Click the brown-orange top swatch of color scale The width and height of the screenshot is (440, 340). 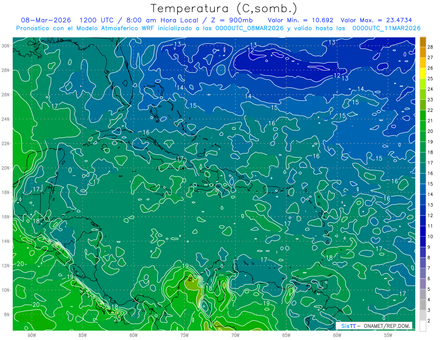(x=423, y=42)
